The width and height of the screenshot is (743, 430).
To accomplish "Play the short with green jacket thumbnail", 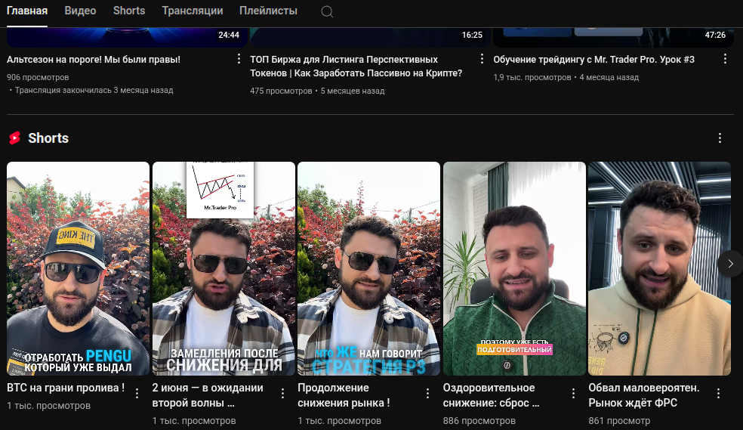I will [x=514, y=269].
